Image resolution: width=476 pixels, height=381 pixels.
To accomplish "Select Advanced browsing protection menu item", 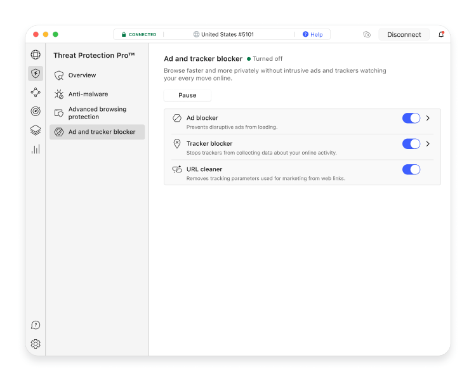I will (97, 113).
